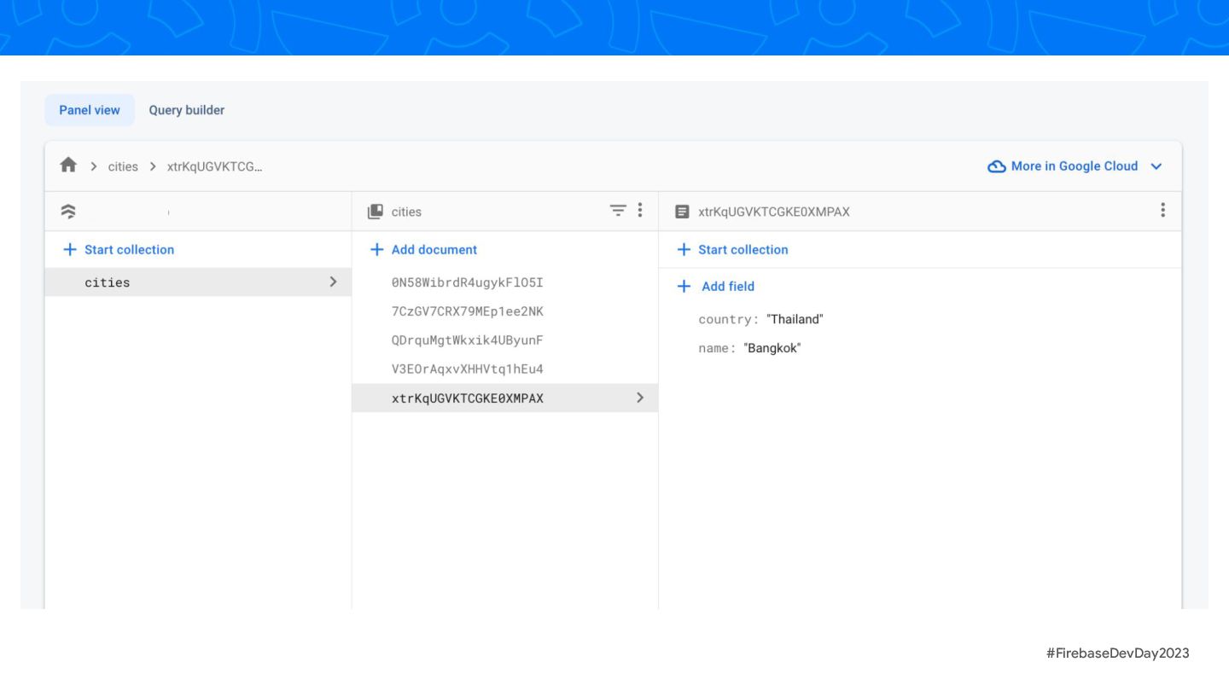Viewport: 1229px width, 691px height.
Task: Click the Add field button
Action: point(716,287)
